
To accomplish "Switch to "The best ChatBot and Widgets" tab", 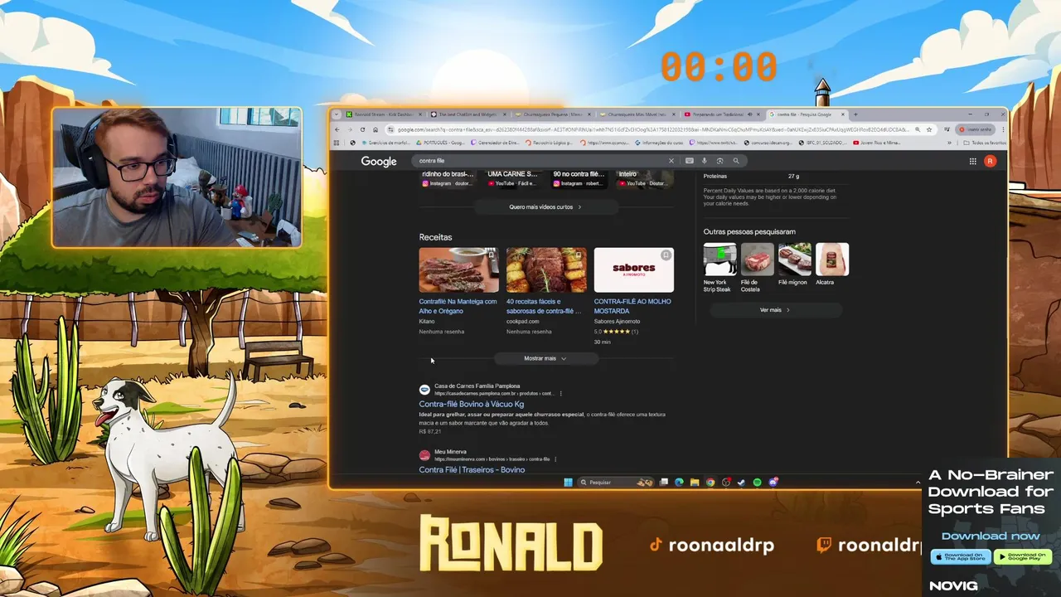I will point(470,114).
